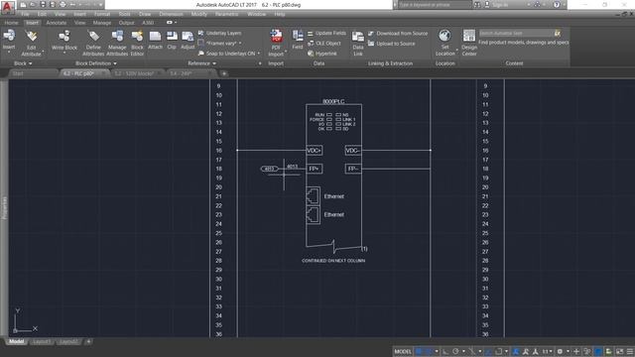Viewport: 635px width, 357px height.
Task: Expand the Block panel
Action: [23, 63]
